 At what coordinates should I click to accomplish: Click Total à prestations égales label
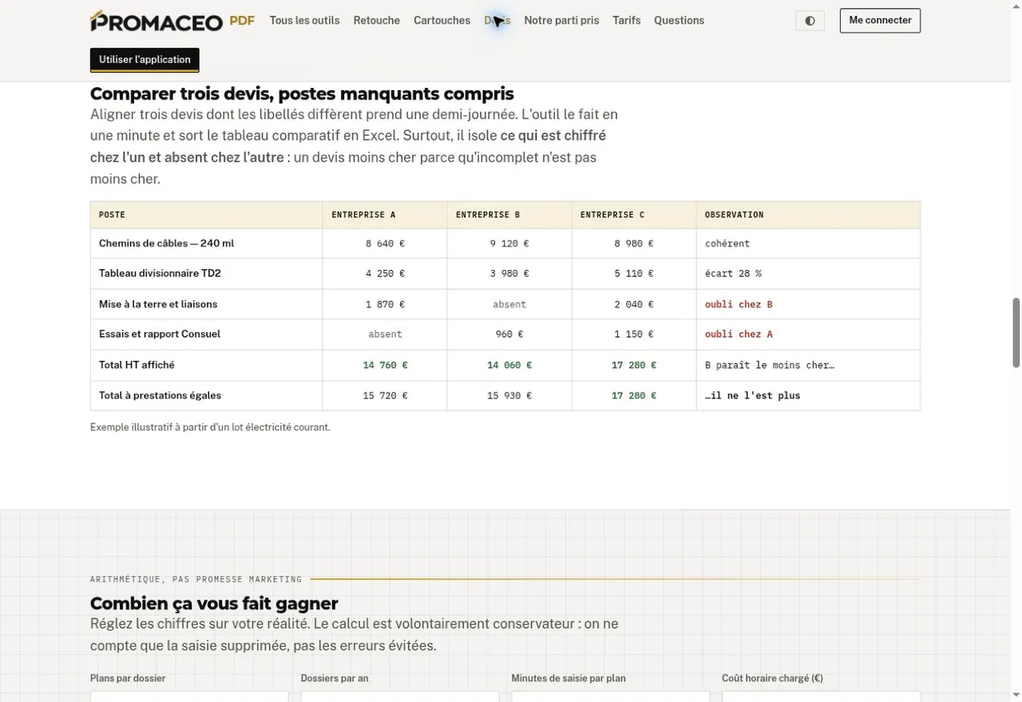(160, 395)
